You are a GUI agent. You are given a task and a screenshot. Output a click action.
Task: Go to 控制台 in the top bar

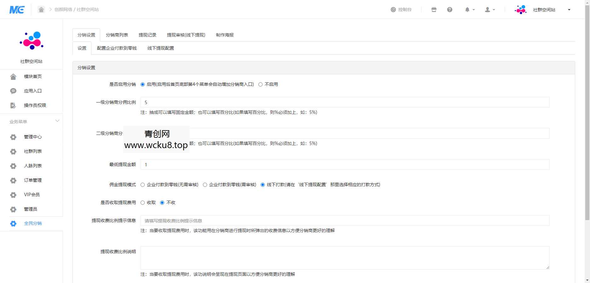[x=404, y=9]
